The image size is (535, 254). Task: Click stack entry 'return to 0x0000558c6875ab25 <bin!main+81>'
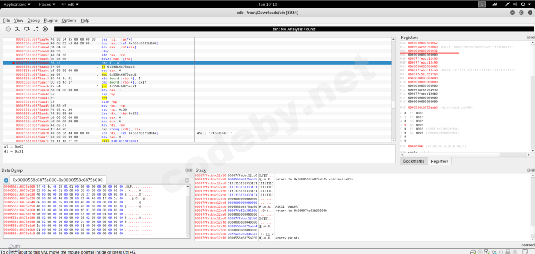pos(314,179)
